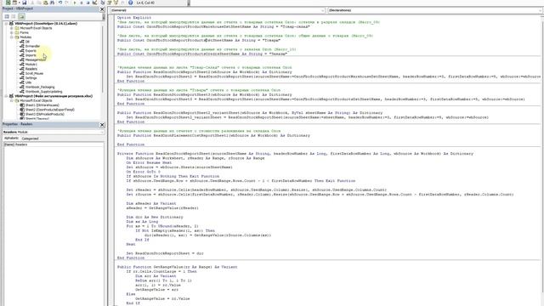544x306 pixels.
Task: Click the Save icon in the toolbar
Action: 25,3
